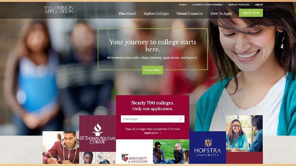This screenshot has width=296, height=166.
Task: Open Counselors & Recommenders link
Action: 207,5
